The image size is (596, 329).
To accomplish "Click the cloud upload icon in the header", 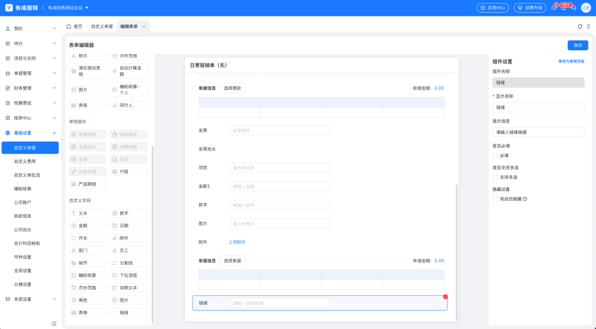I will tap(553, 8).
